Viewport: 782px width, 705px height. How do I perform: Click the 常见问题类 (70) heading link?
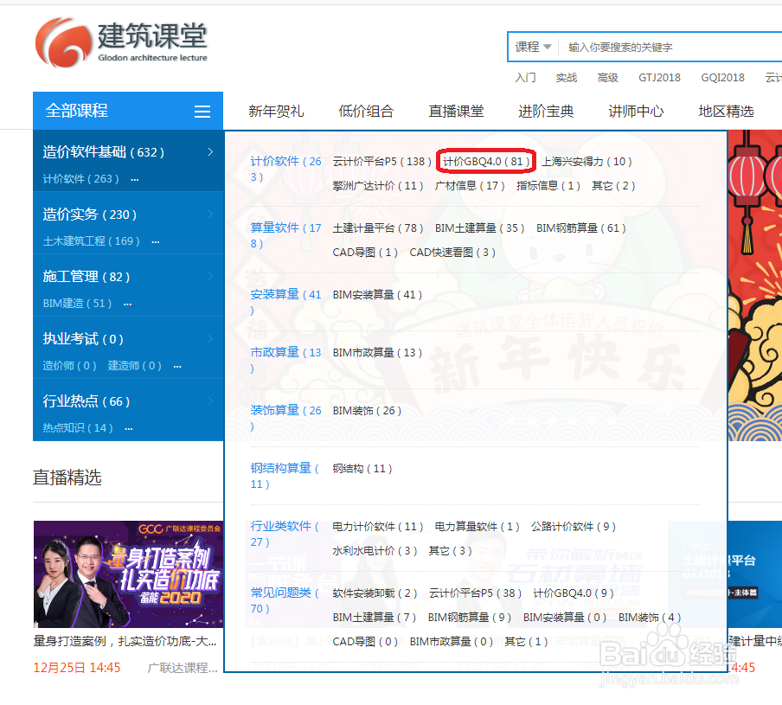point(285,600)
